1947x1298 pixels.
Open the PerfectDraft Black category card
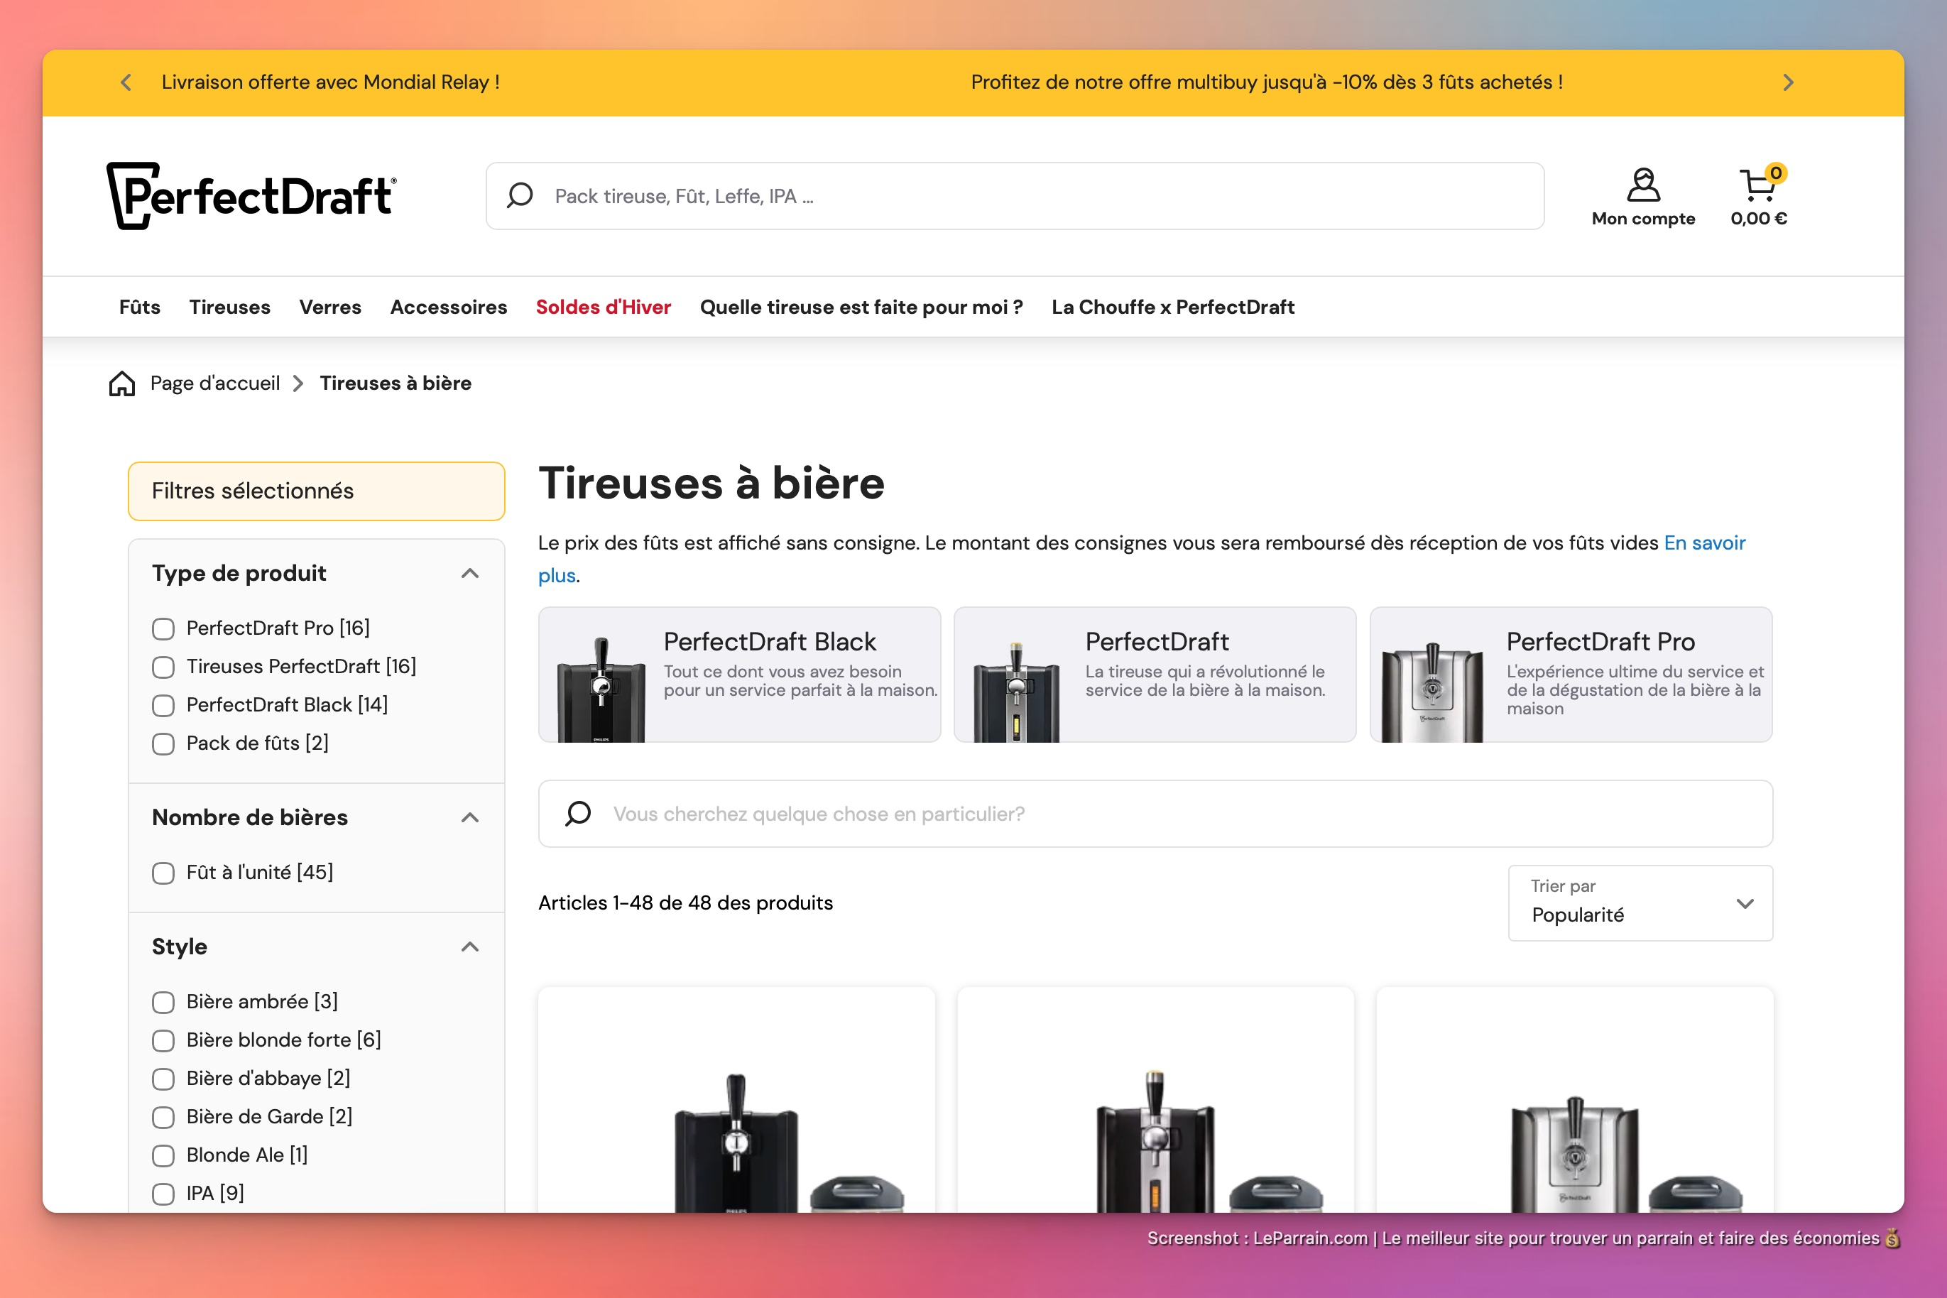tap(738, 674)
